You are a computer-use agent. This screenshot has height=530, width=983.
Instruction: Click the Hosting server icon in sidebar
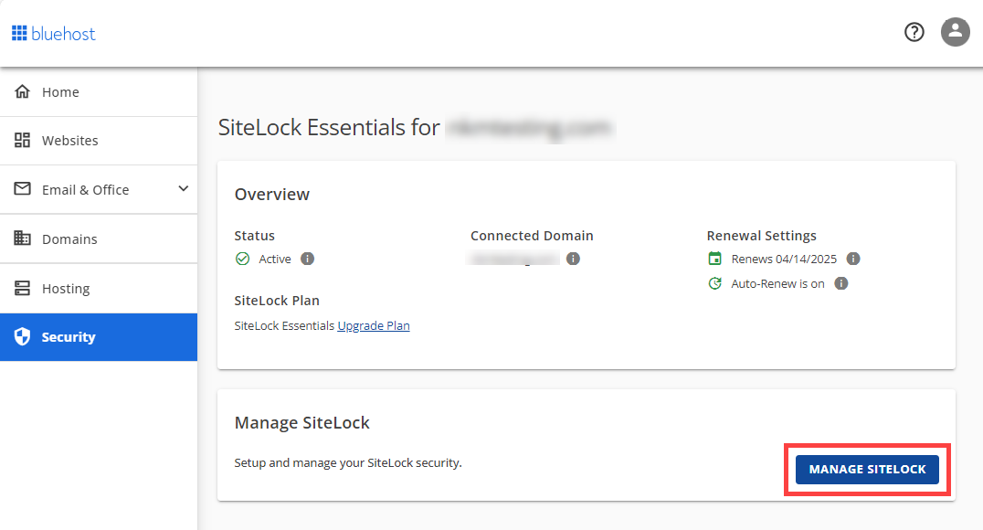click(x=22, y=288)
